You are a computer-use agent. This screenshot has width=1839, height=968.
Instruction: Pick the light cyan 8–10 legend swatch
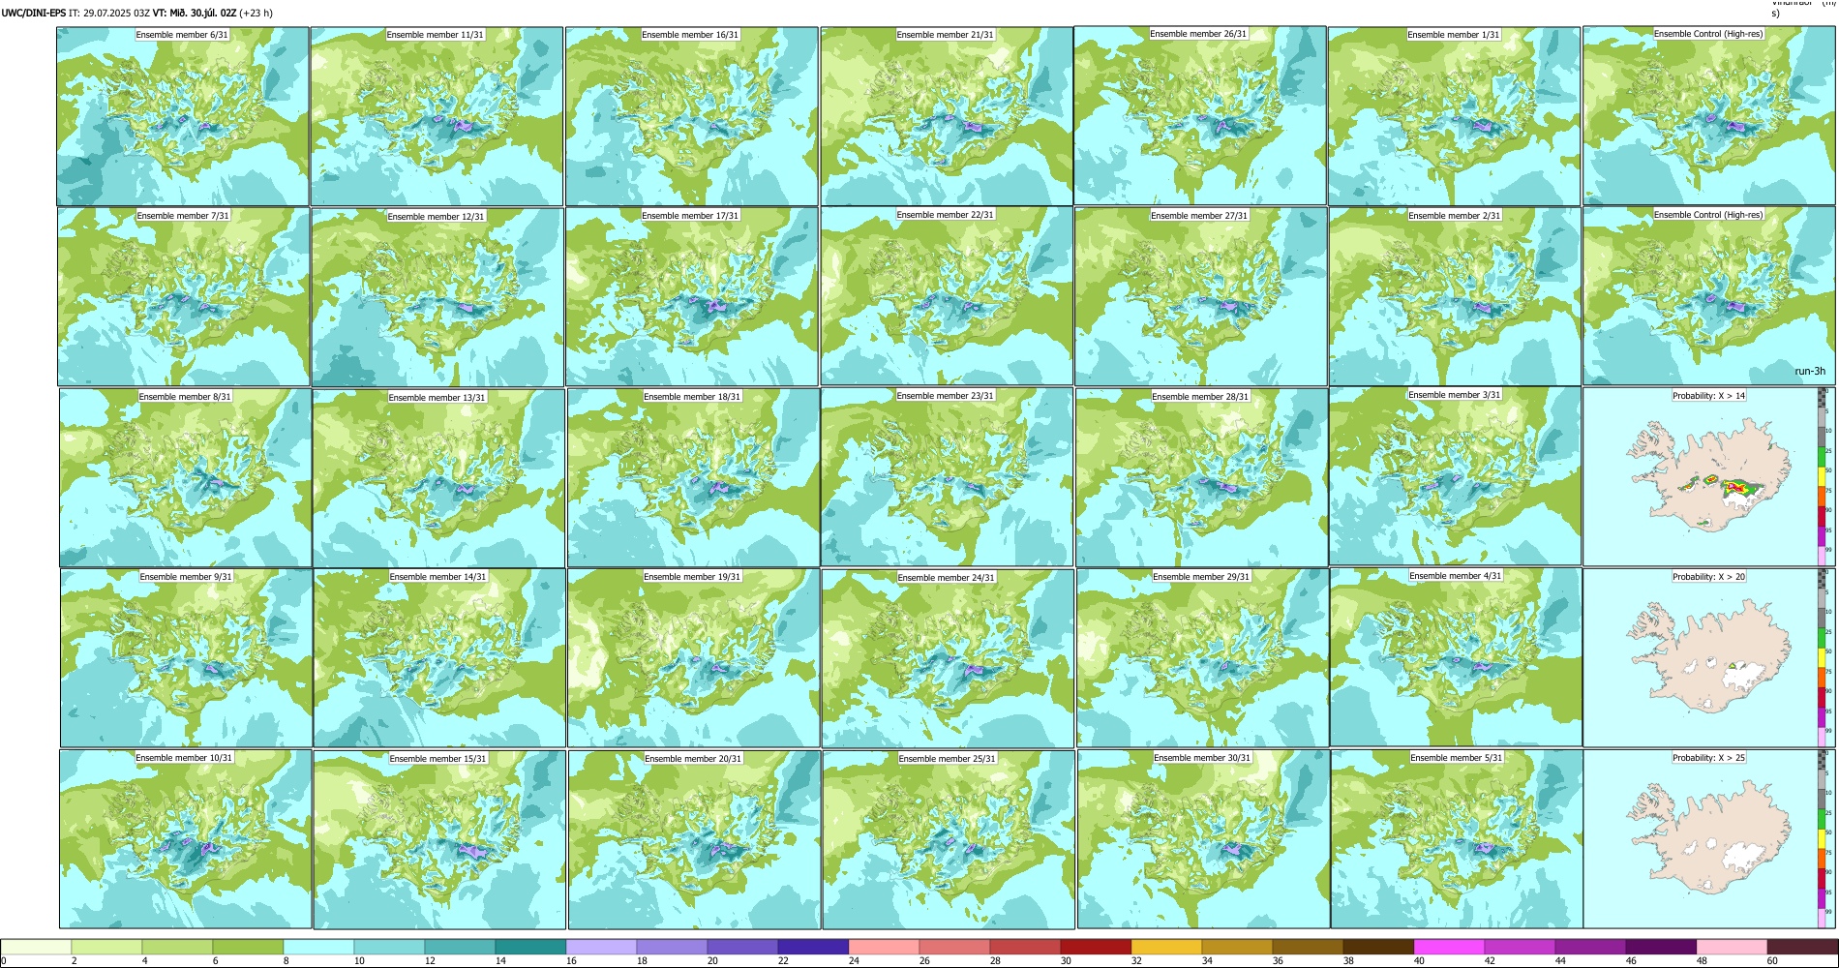point(318,947)
